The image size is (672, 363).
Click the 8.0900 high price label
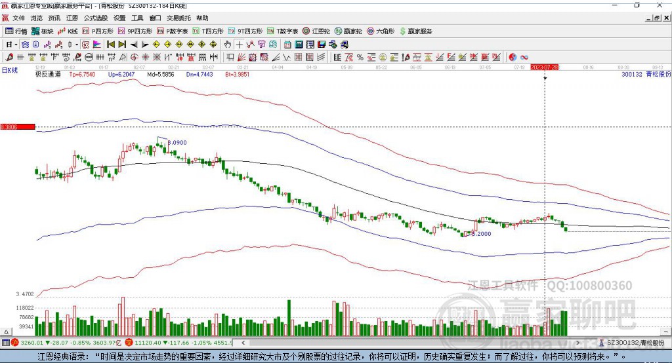point(177,143)
